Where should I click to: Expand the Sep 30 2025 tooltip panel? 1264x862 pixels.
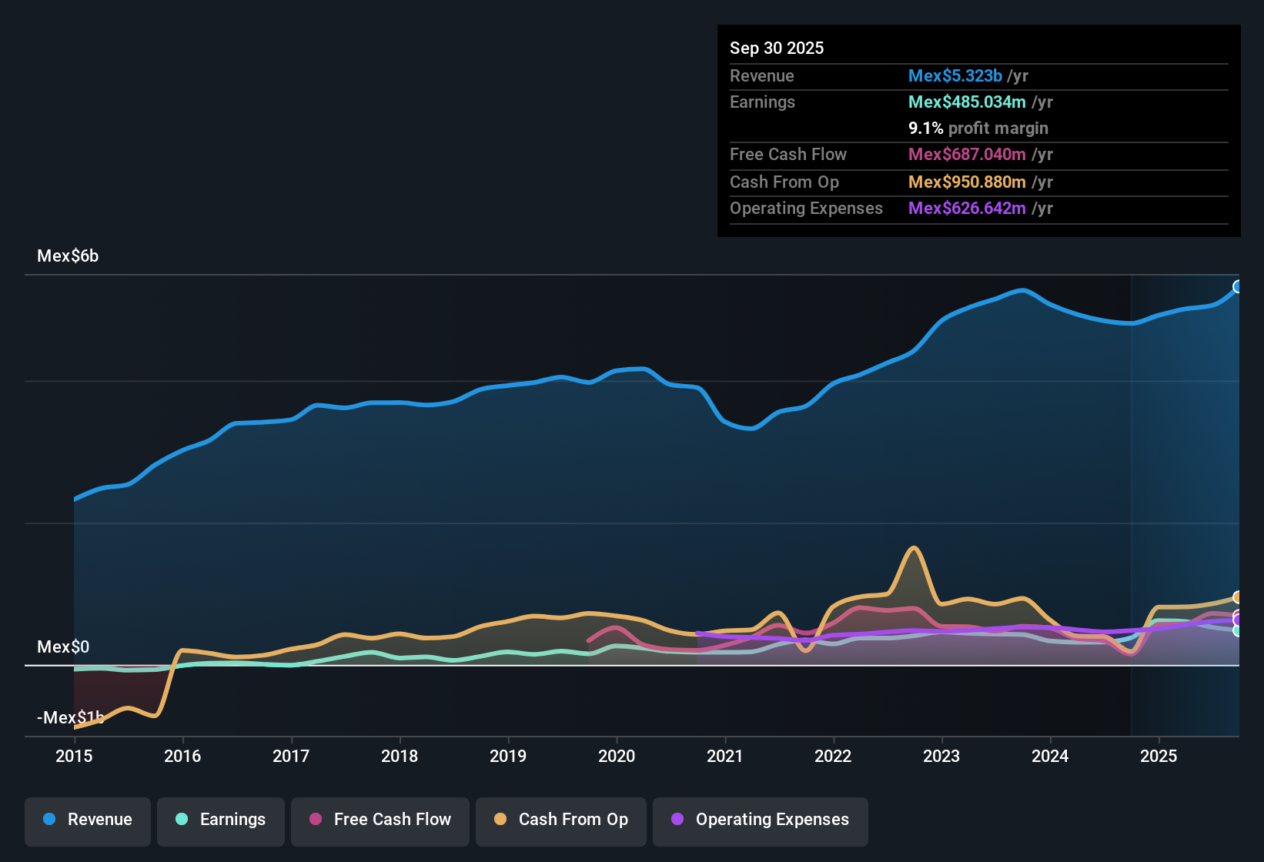(777, 48)
